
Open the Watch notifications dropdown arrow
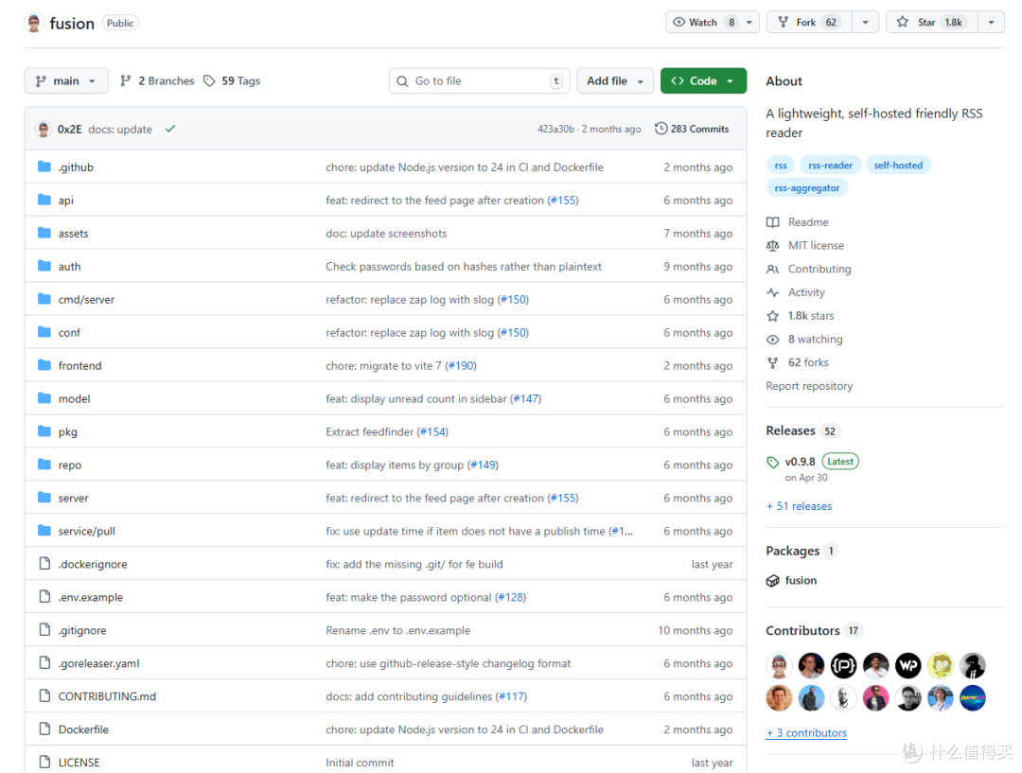[749, 22]
